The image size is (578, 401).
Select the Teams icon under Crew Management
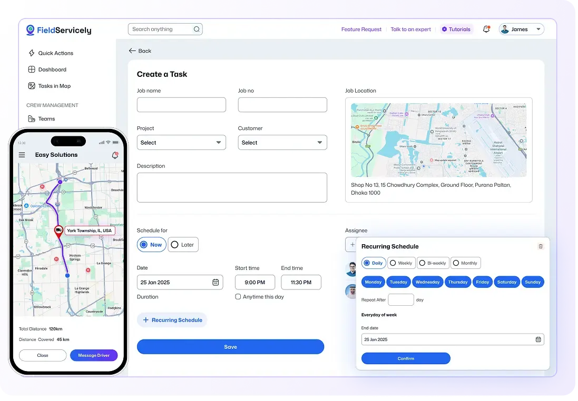33,118
